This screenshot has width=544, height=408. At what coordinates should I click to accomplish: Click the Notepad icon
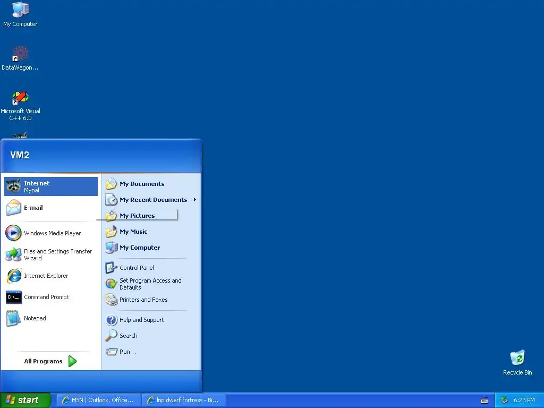(13, 318)
